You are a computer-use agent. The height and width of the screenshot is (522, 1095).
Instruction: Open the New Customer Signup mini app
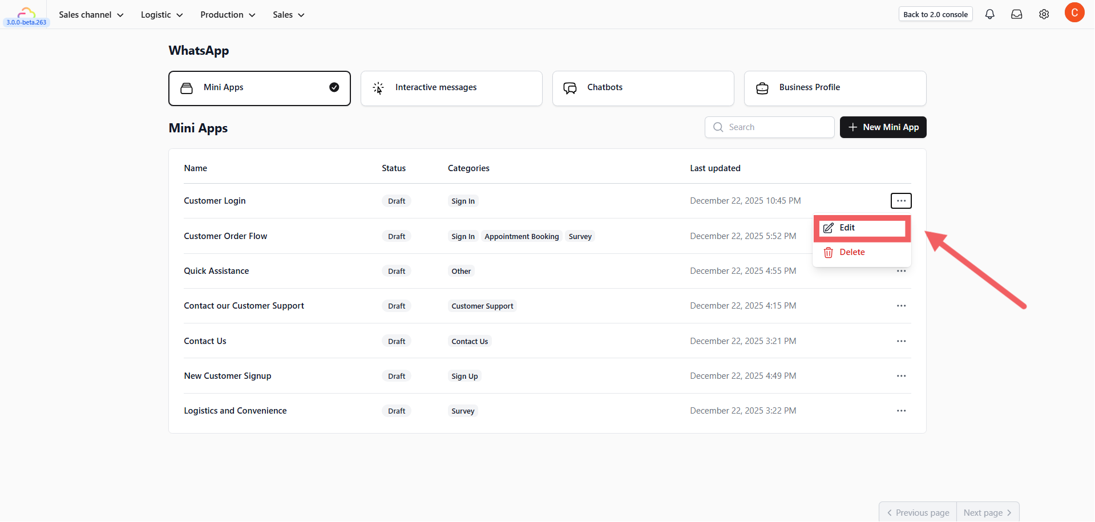point(228,376)
